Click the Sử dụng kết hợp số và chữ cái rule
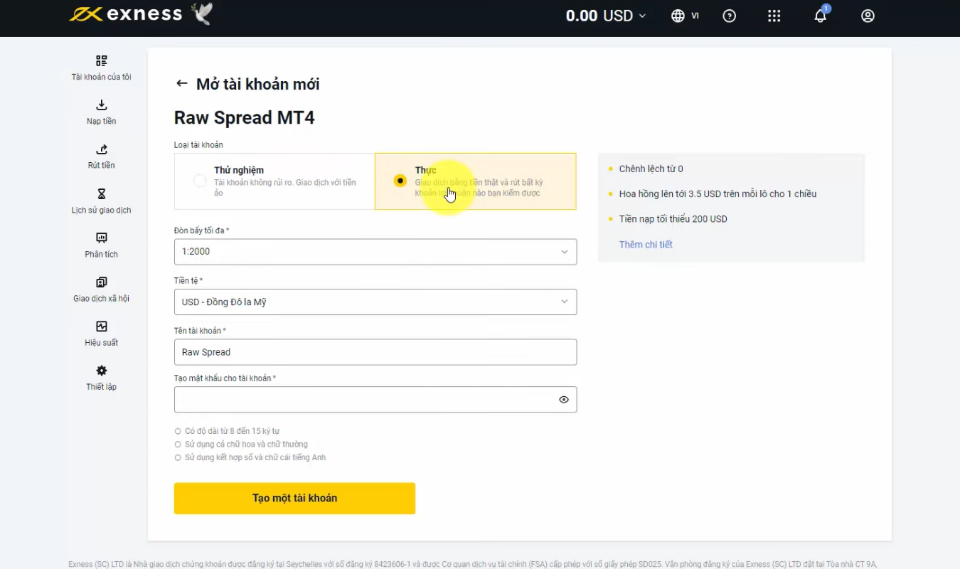Viewport: 960px width, 569px height. point(255,457)
